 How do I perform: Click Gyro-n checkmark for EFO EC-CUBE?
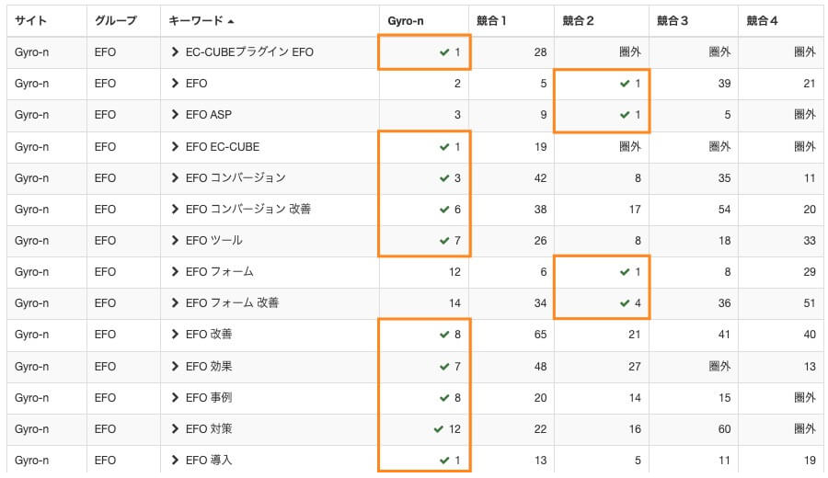coord(444,147)
